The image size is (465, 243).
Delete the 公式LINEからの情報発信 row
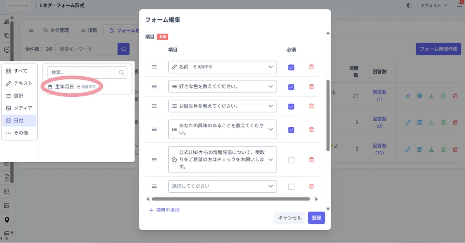311,160
